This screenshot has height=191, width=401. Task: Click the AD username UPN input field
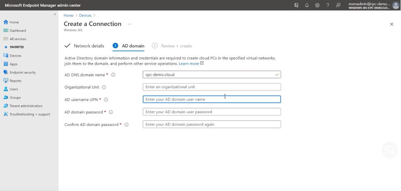tap(212, 99)
